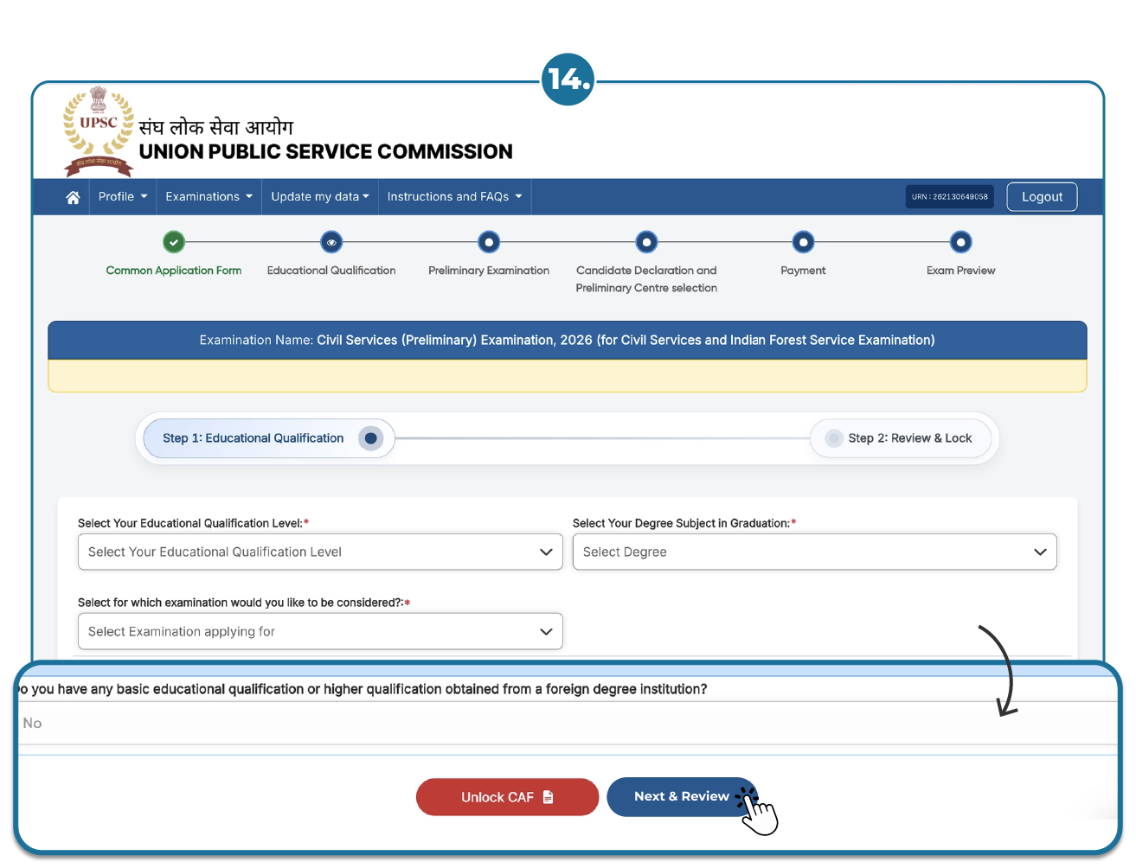The width and height of the screenshot is (1136, 868).
Task: Click the Preliminary Examination step circle
Action: (x=489, y=242)
